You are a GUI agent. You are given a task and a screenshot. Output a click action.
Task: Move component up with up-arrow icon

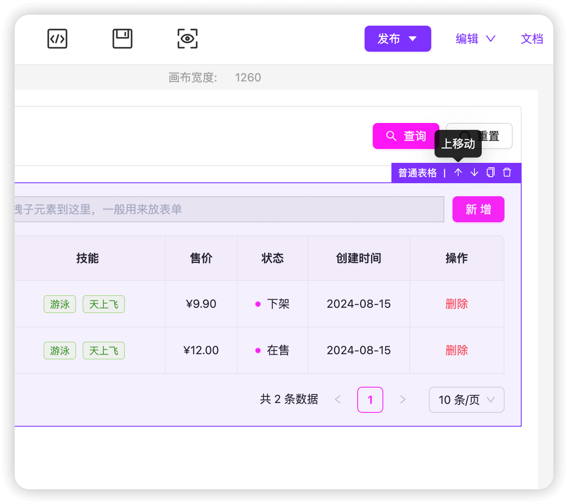[458, 173]
